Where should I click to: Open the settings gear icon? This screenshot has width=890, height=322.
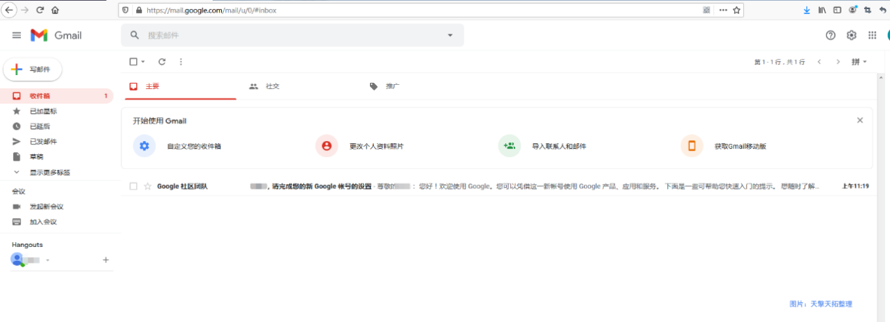click(x=851, y=35)
